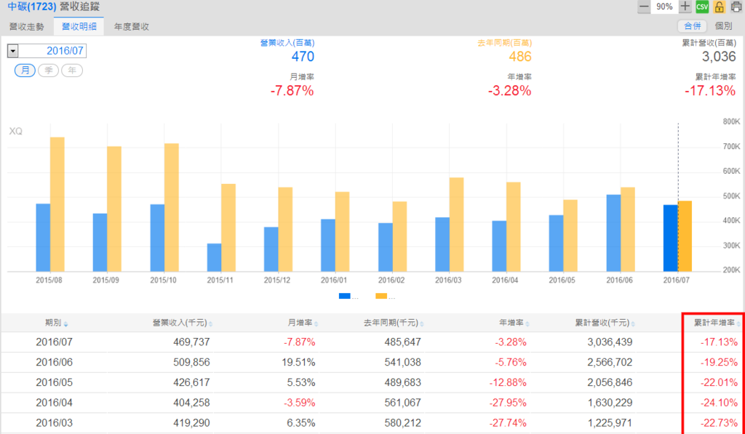
Task: Switch to 個別 view
Action: [x=724, y=26]
